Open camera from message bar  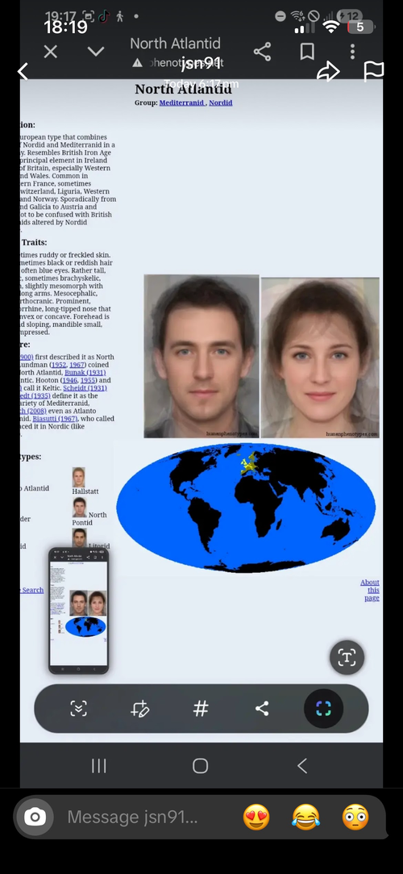(35, 818)
